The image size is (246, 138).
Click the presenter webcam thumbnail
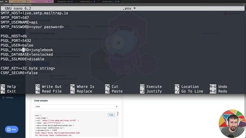(232, 123)
